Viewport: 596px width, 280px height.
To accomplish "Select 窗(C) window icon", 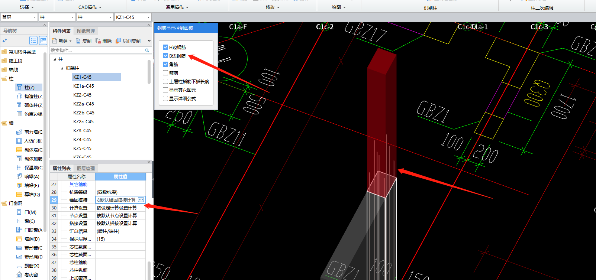I will coord(19,221).
